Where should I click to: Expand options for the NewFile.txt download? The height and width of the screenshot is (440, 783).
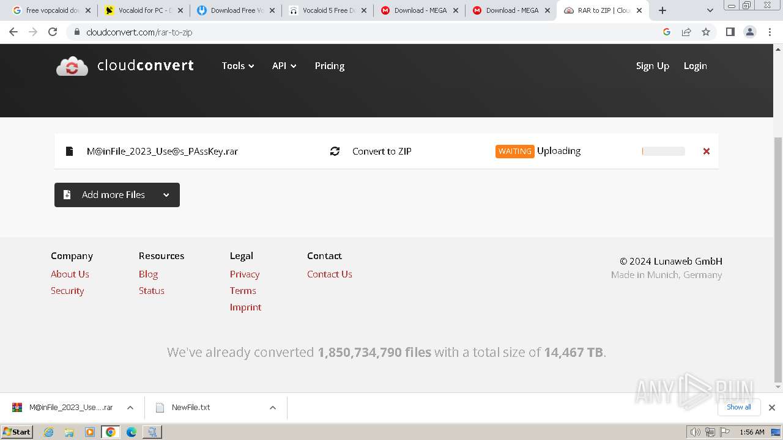pyautogui.click(x=273, y=408)
